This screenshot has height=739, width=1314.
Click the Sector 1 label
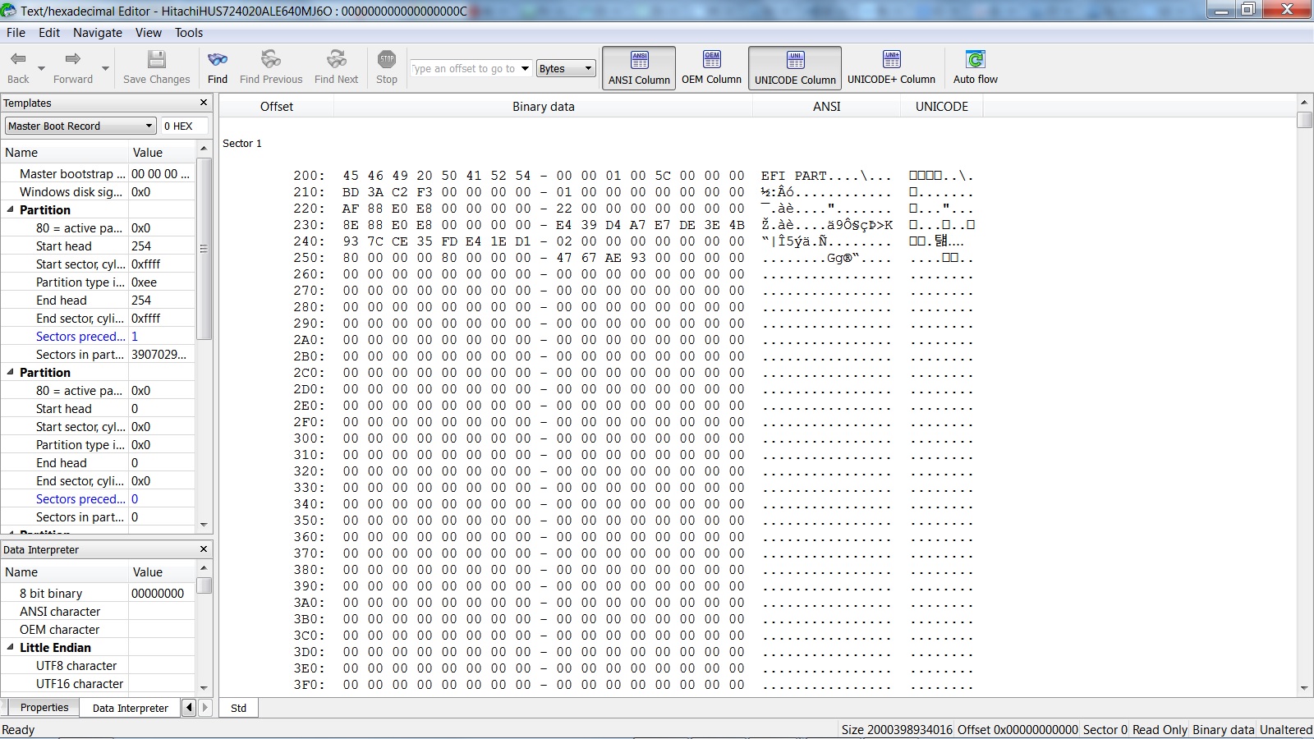click(242, 143)
